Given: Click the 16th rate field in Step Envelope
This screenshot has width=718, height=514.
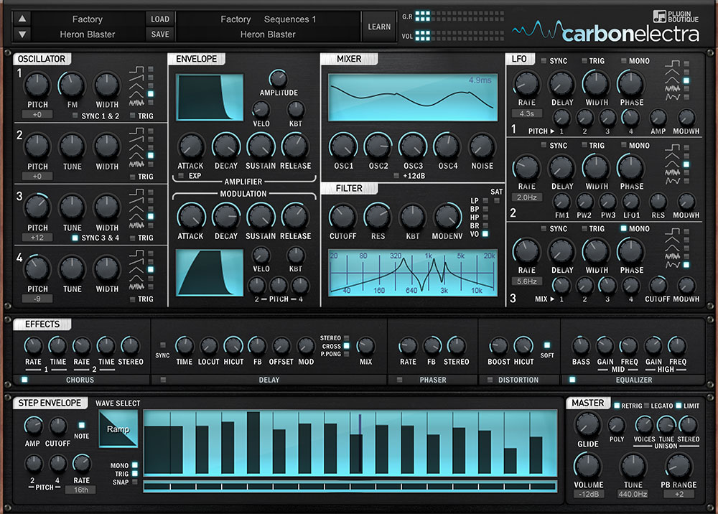Looking at the screenshot, I should pyautogui.click(x=80, y=489).
